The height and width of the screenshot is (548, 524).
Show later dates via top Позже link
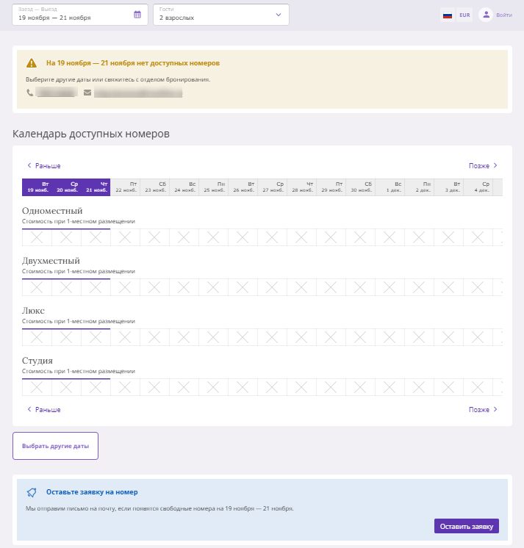[x=483, y=166]
